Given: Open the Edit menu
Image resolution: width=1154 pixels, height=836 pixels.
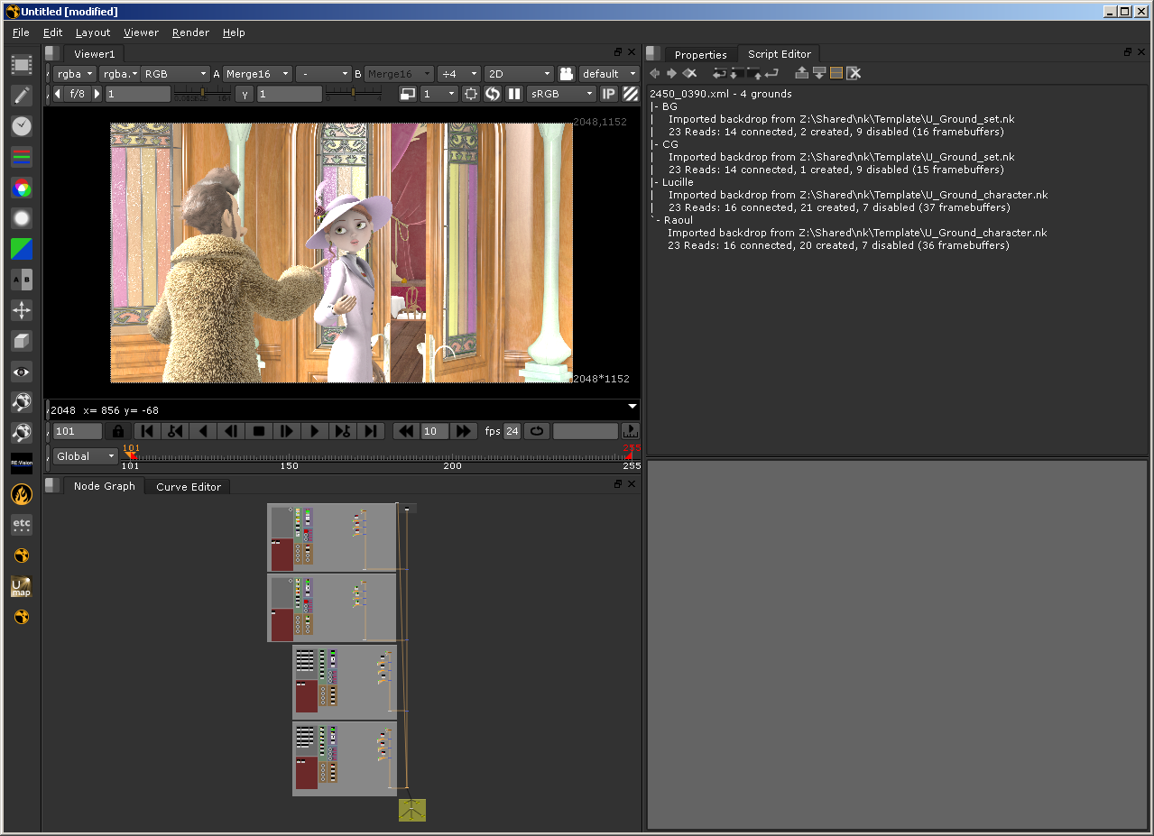Looking at the screenshot, I should [x=52, y=32].
